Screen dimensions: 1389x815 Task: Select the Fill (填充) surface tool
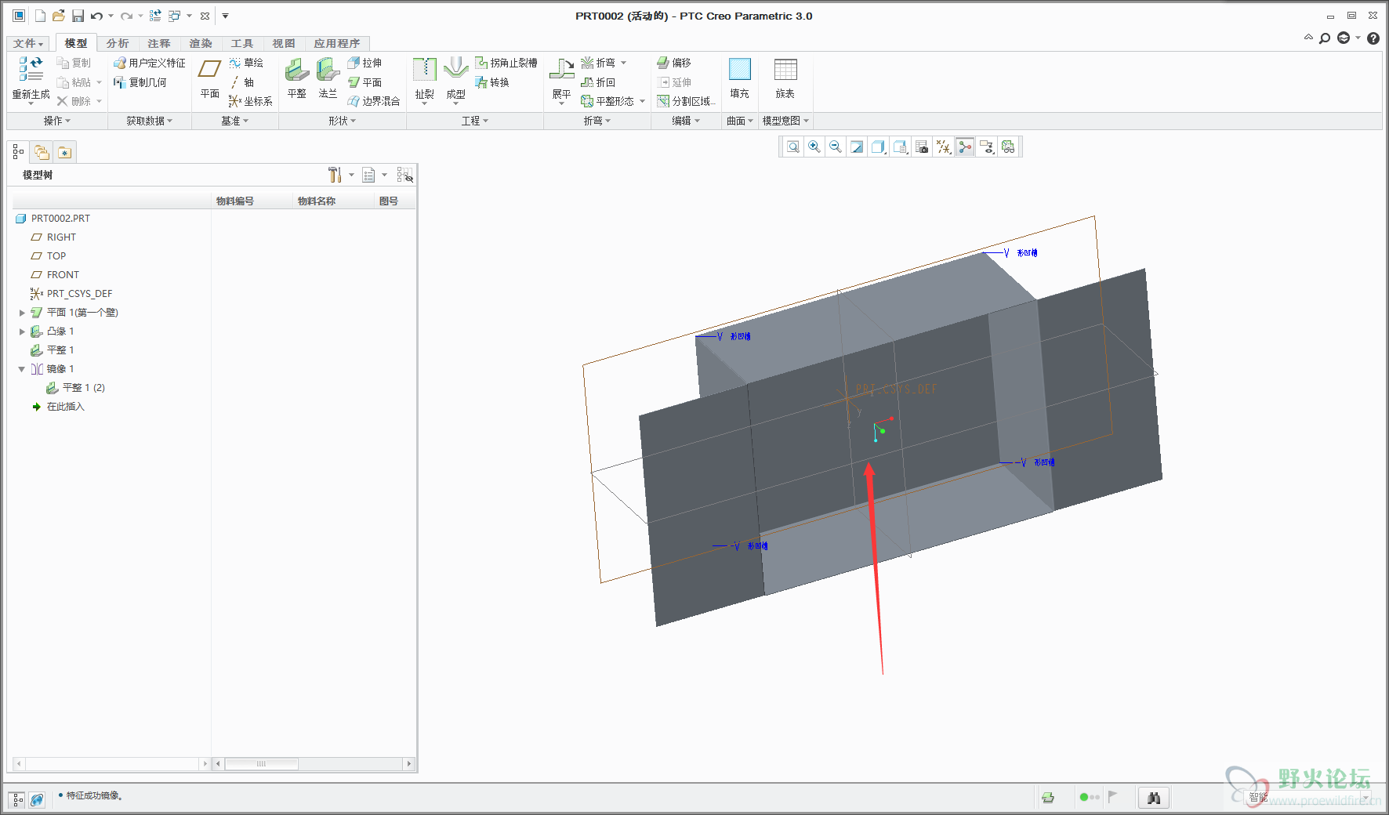(x=739, y=78)
